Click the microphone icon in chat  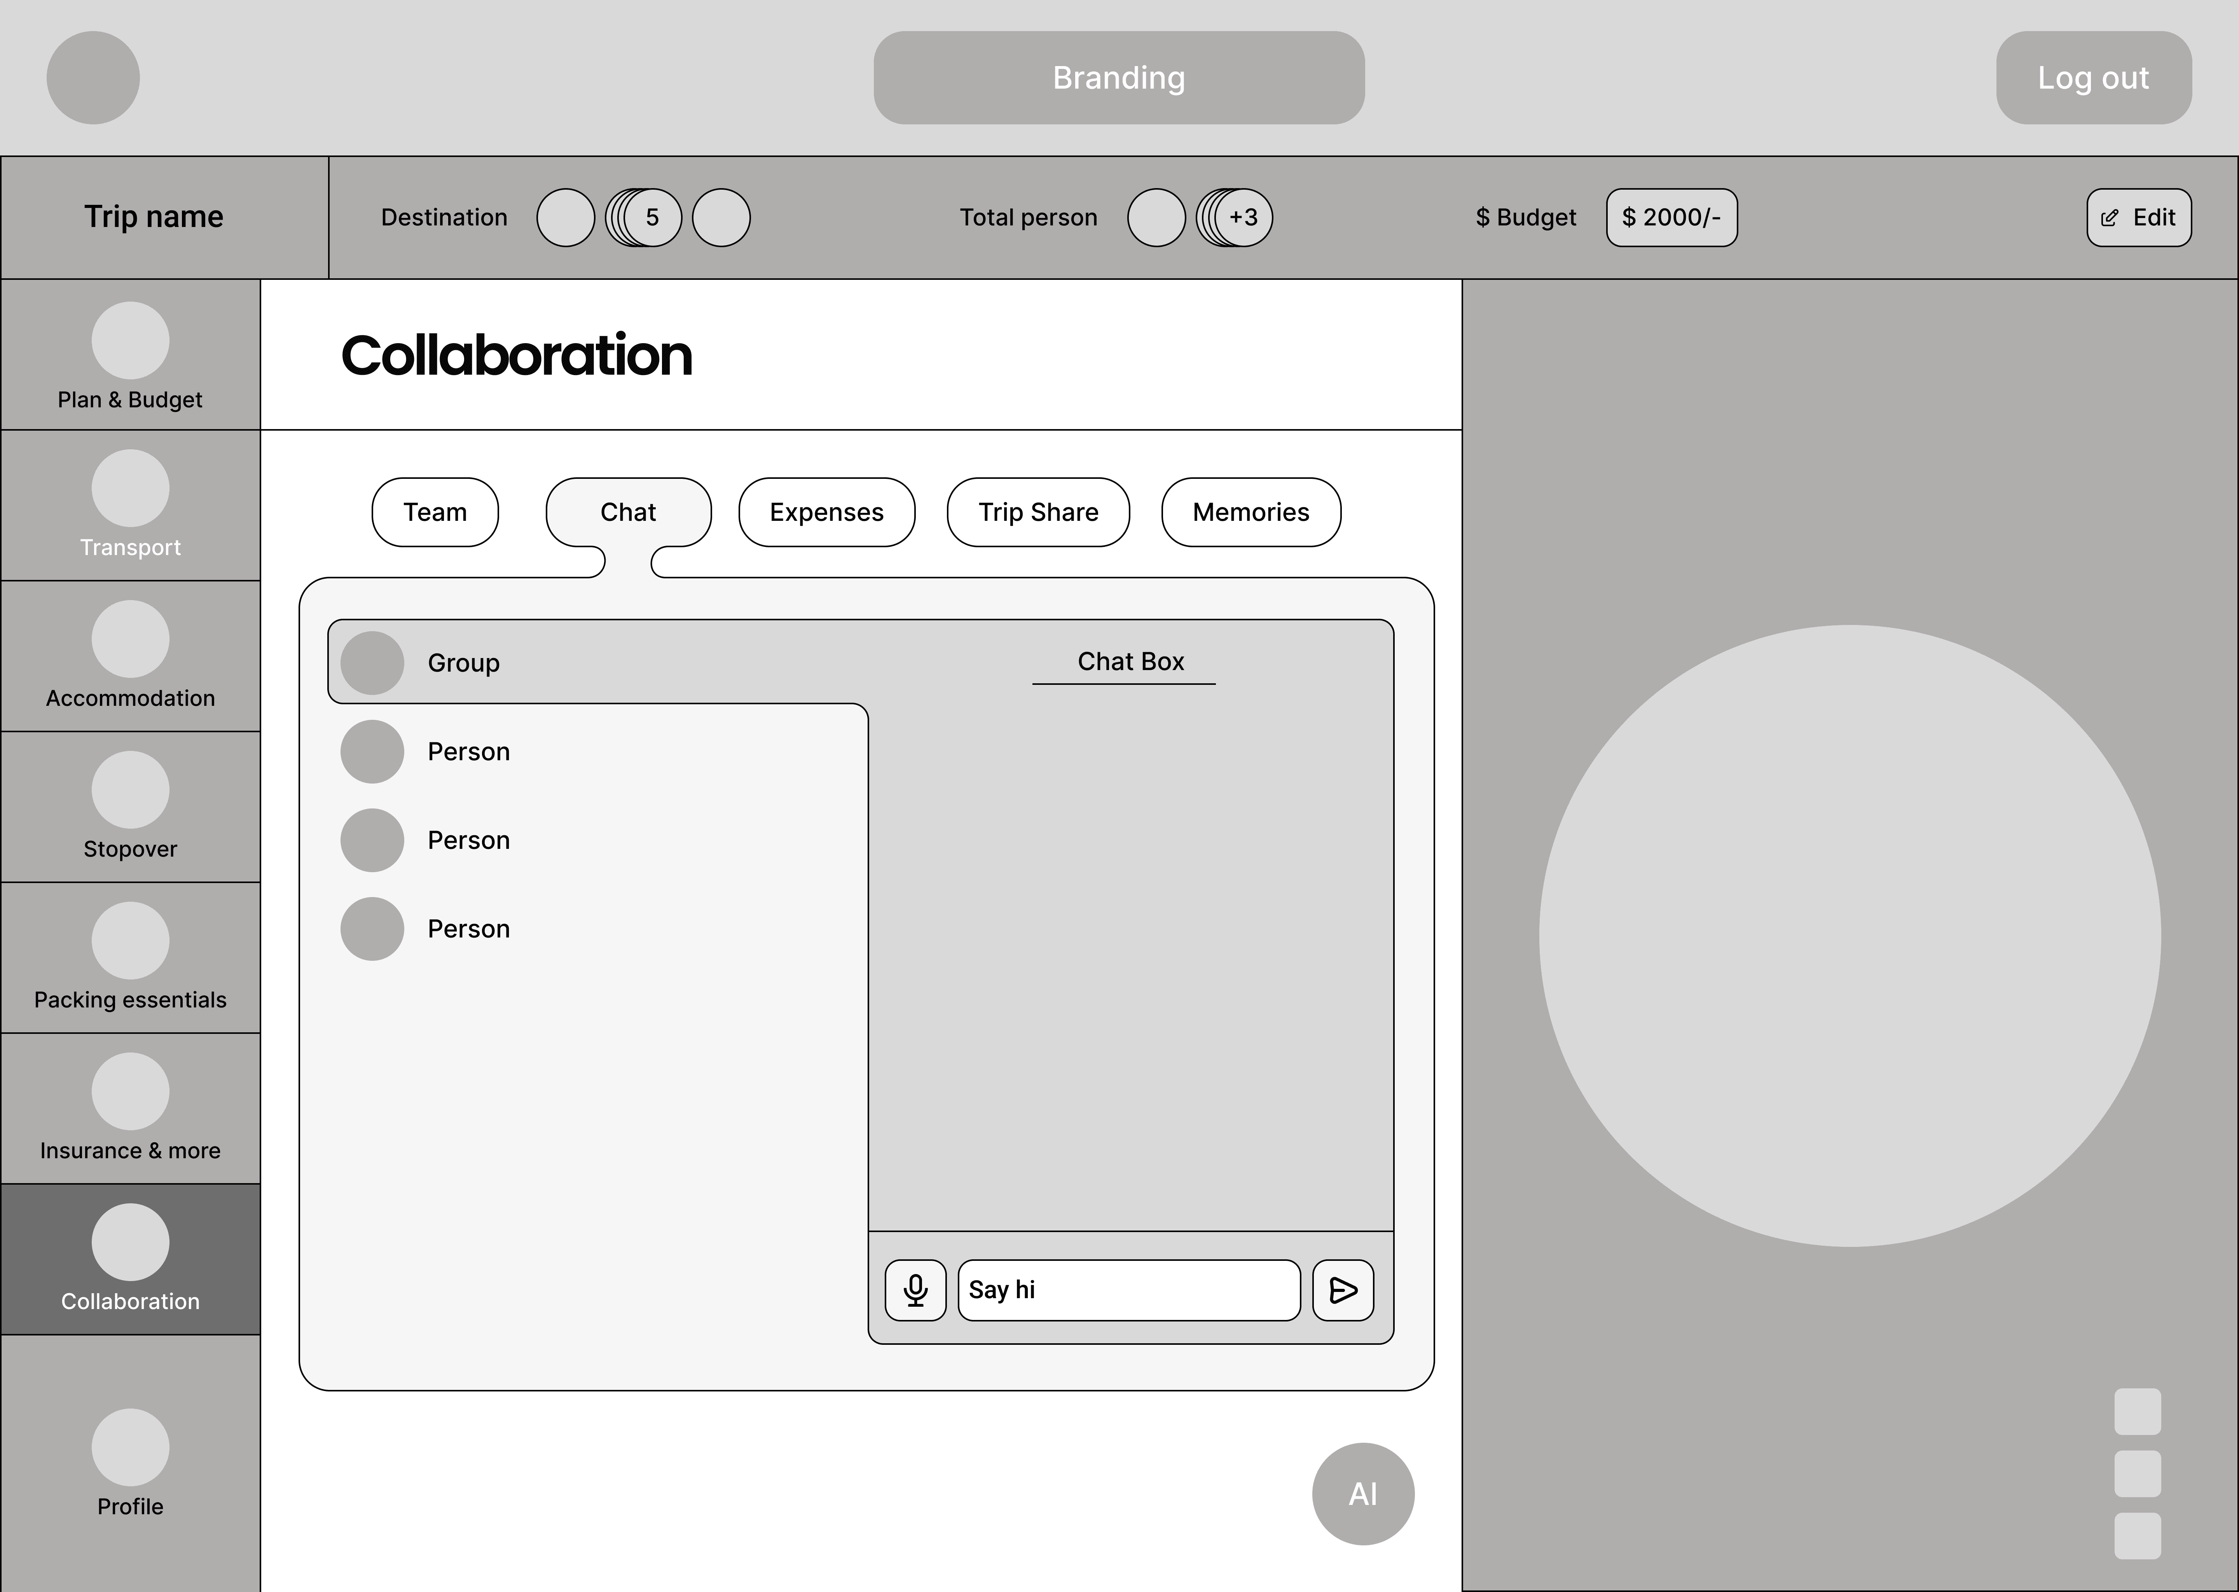tap(915, 1289)
